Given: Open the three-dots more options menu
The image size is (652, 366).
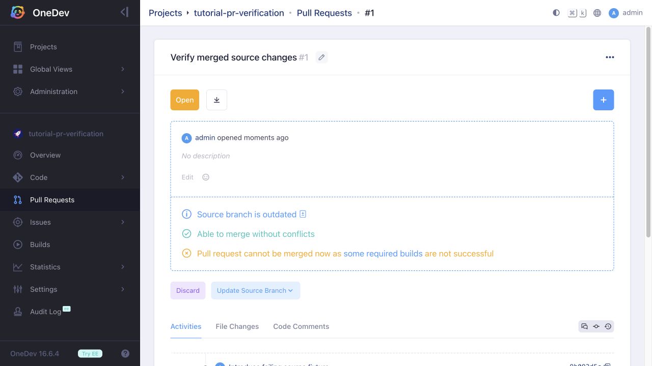Looking at the screenshot, I should 610,57.
